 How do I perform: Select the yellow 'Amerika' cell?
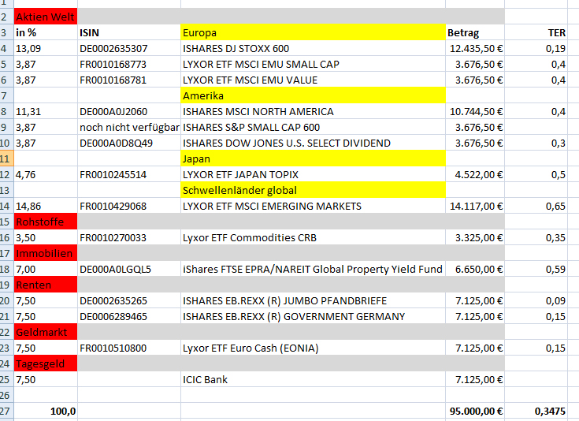[314, 95]
